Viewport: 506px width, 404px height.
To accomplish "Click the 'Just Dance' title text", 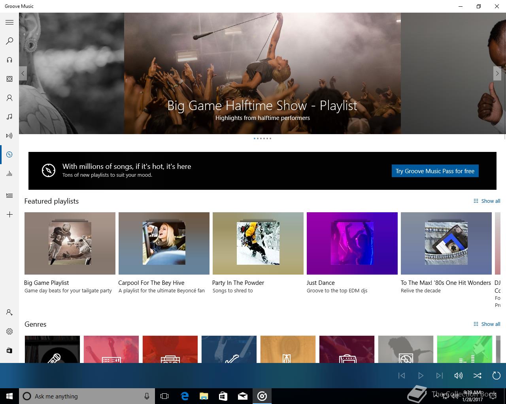I will pyautogui.click(x=321, y=283).
